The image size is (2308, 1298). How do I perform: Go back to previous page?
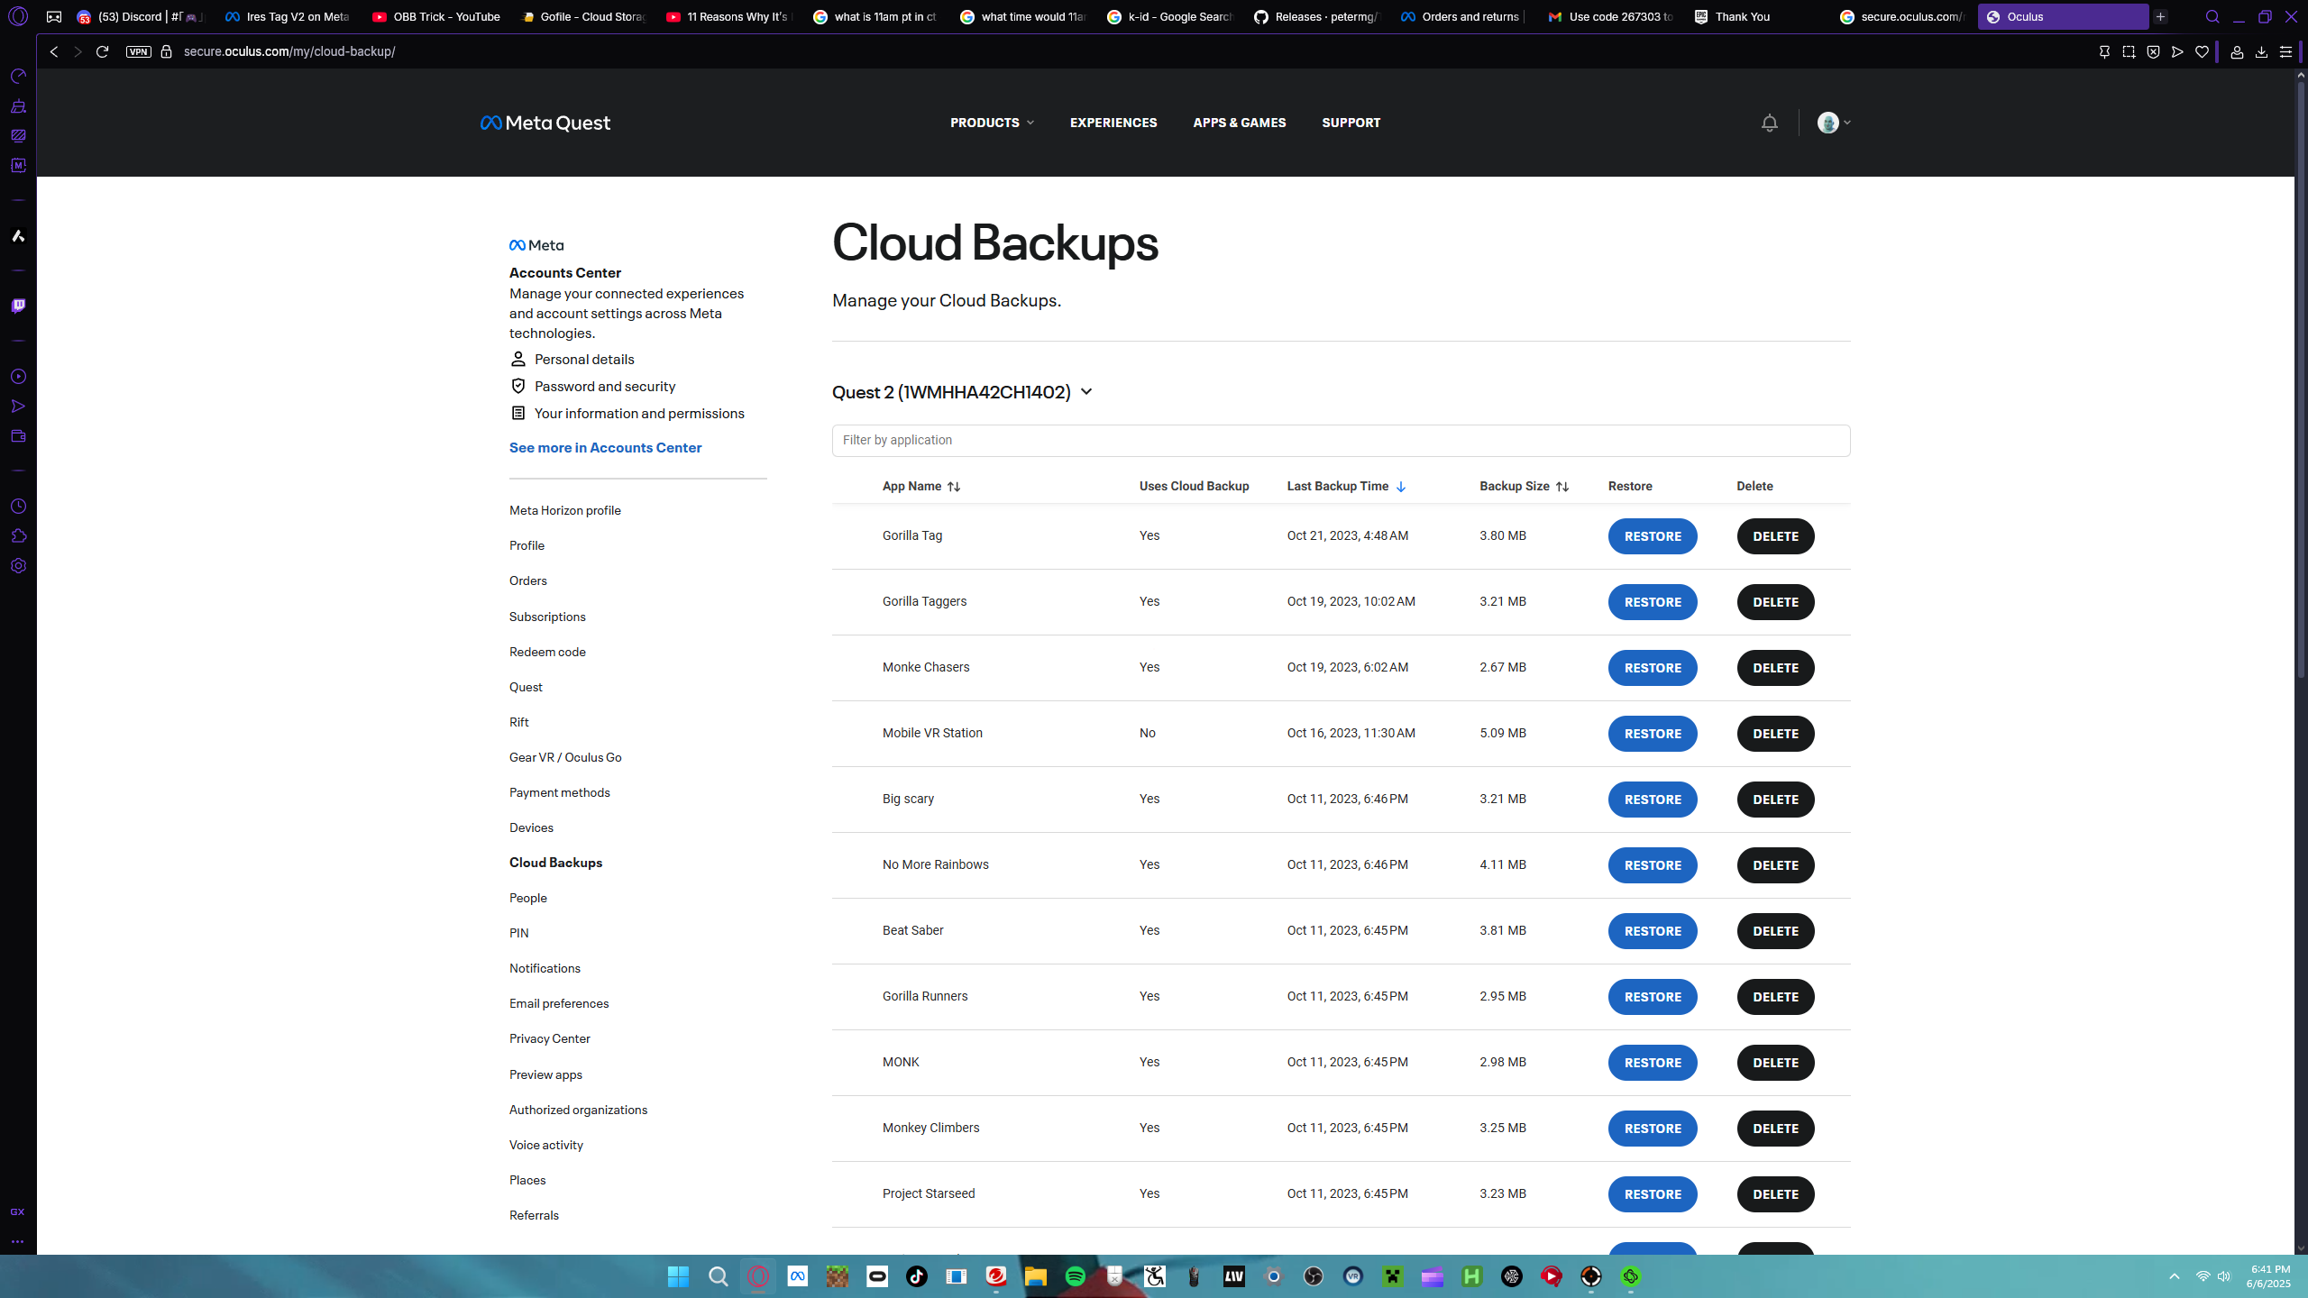tap(54, 51)
